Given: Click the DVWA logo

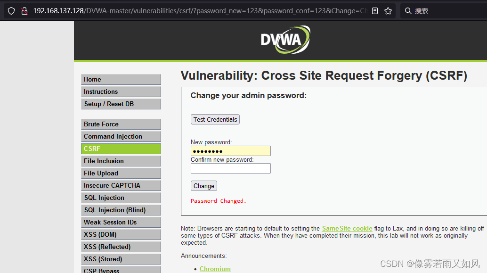Looking at the screenshot, I should [x=285, y=40].
